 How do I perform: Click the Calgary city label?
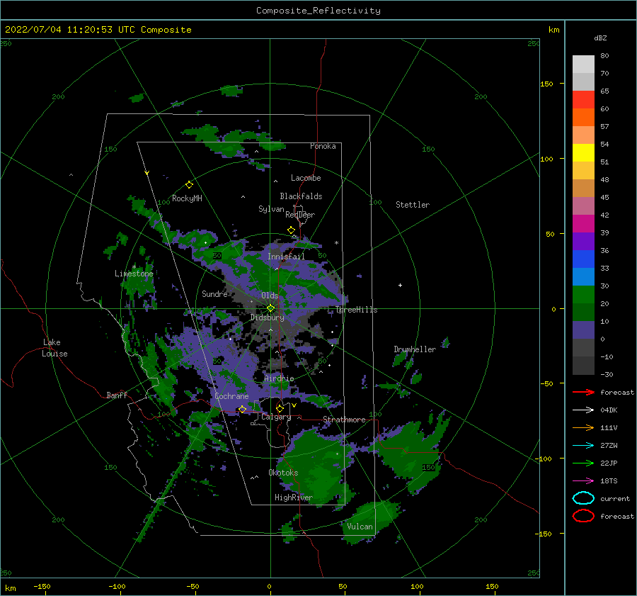(276, 417)
